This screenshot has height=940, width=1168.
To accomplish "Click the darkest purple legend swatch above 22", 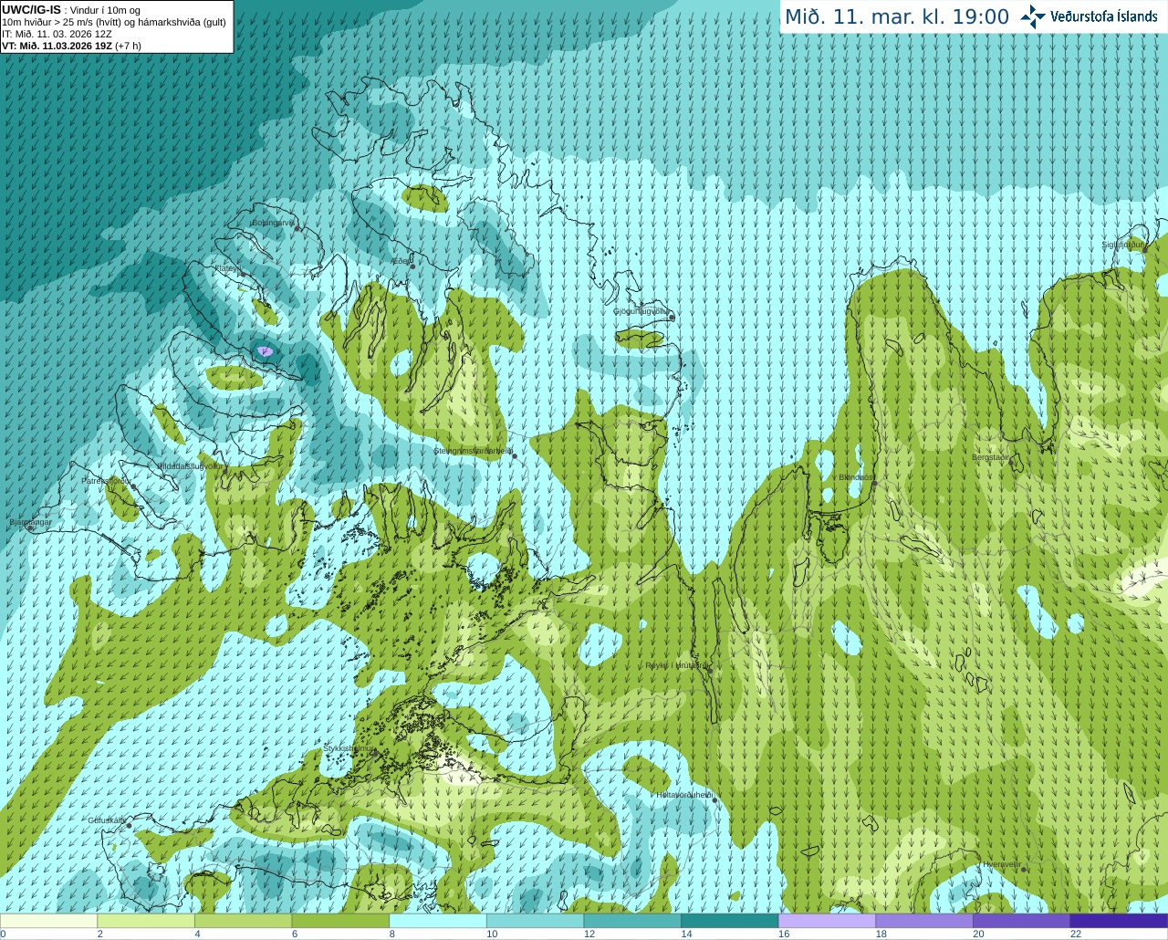I will coord(1119,921).
